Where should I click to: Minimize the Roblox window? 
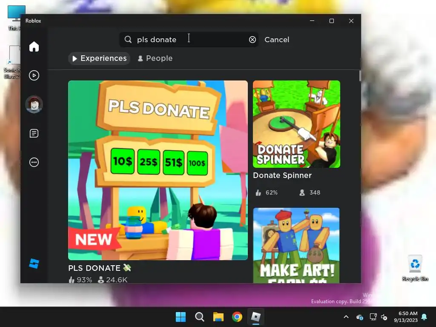click(x=312, y=21)
